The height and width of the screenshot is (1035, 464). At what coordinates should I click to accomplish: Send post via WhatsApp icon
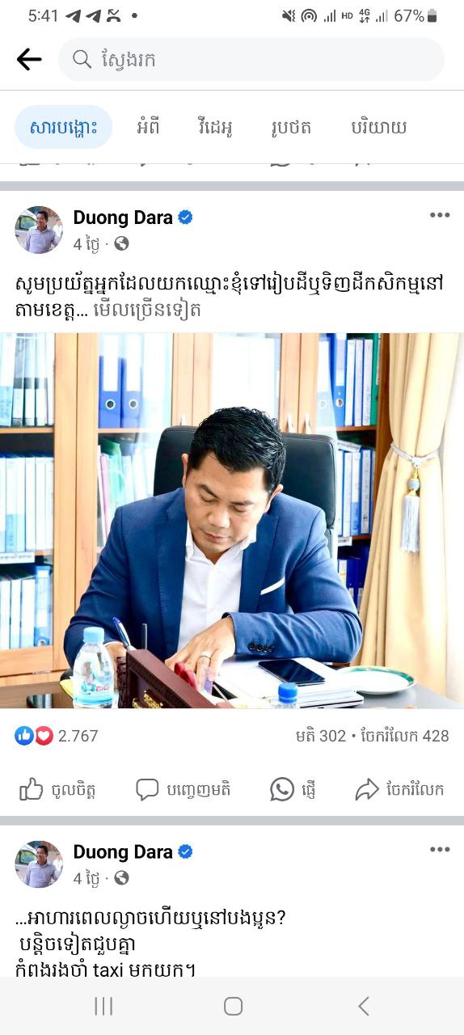click(282, 789)
